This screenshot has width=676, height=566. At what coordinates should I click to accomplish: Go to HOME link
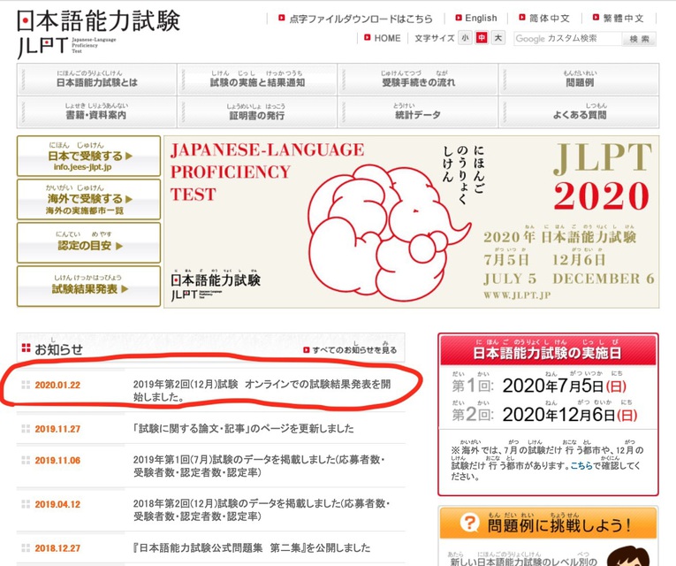click(x=387, y=38)
